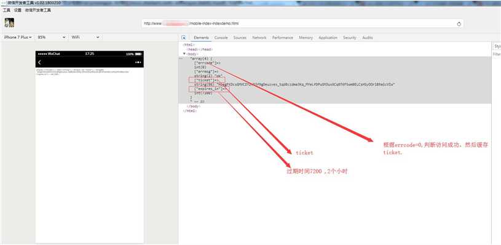Open the 工具 menu
This screenshot has width=501, height=245.
click(x=6, y=10)
